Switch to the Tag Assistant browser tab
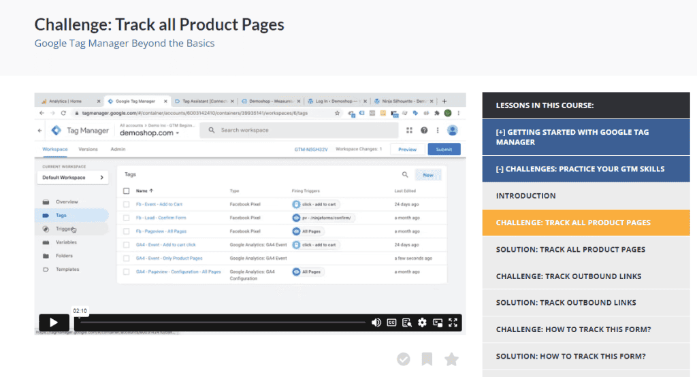 (x=204, y=101)
